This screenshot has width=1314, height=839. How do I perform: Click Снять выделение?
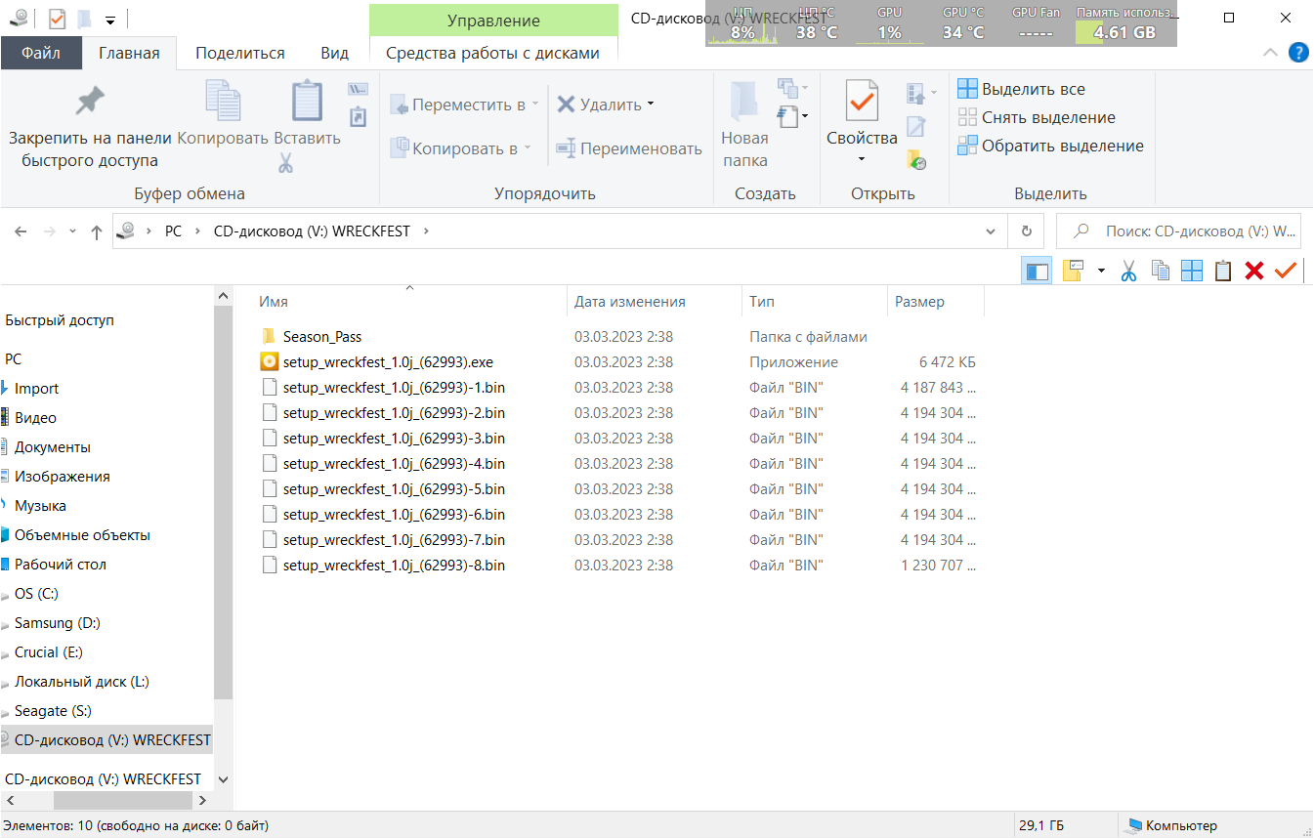tap(1037, 117)
